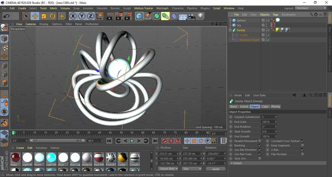Enable Stick UVs checkbox
This screenshot has height=177, width=332.
click(260, 158)
